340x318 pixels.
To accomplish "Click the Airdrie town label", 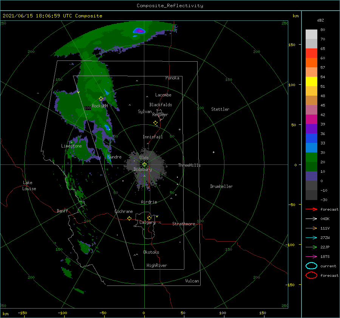I will pos(149,202).
